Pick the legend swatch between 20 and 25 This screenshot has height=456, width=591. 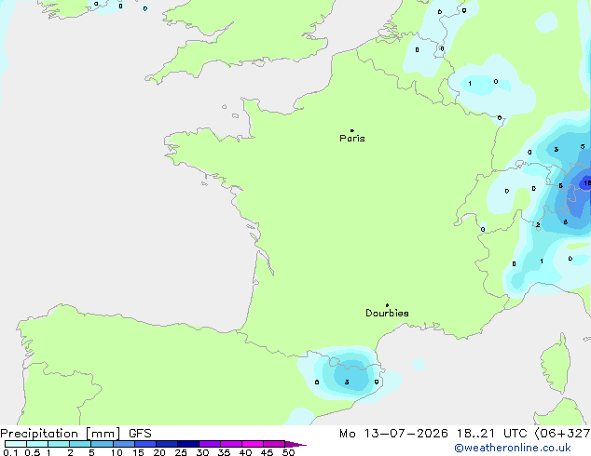(x=167, y=444)
